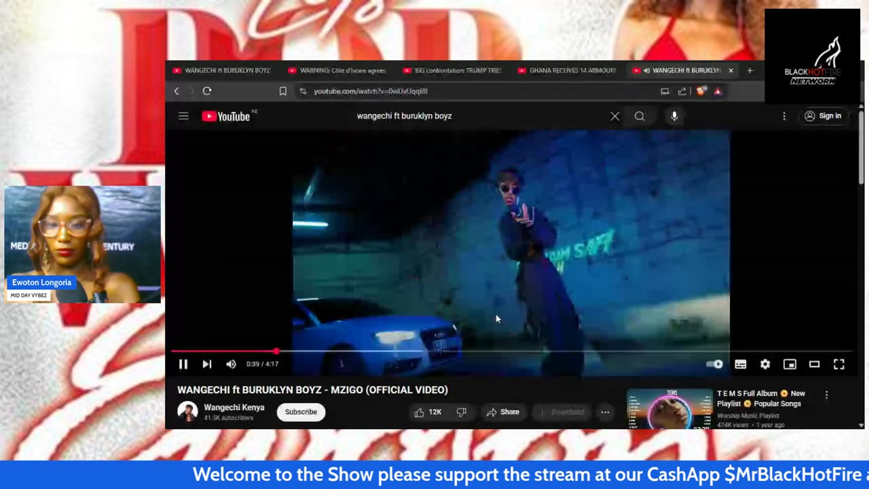Open a new browser tab
Viewport: 869px width, 489px height.
coord(750,71)
